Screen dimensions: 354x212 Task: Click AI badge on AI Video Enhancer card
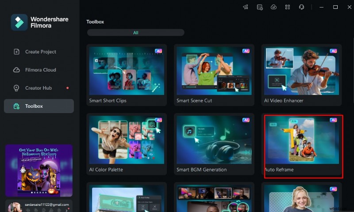tap(333, 51)
